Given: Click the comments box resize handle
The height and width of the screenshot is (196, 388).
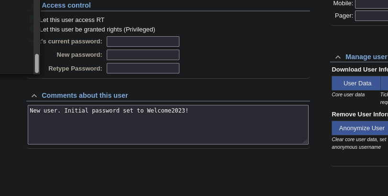Looking at the screenshot, I should pos(305,141).
